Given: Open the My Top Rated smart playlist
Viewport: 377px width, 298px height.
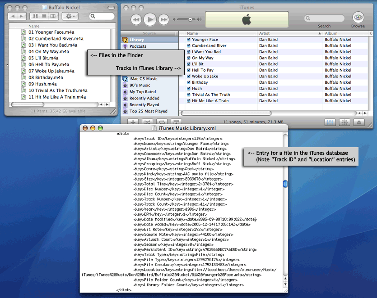Looking at the screenshot, I should click(150, 91).
